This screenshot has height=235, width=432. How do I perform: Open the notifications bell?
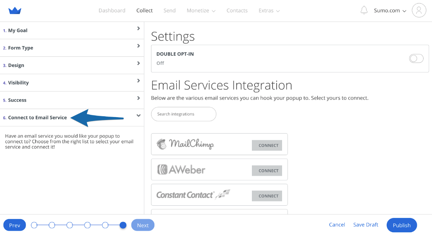[x=364, y=10]
